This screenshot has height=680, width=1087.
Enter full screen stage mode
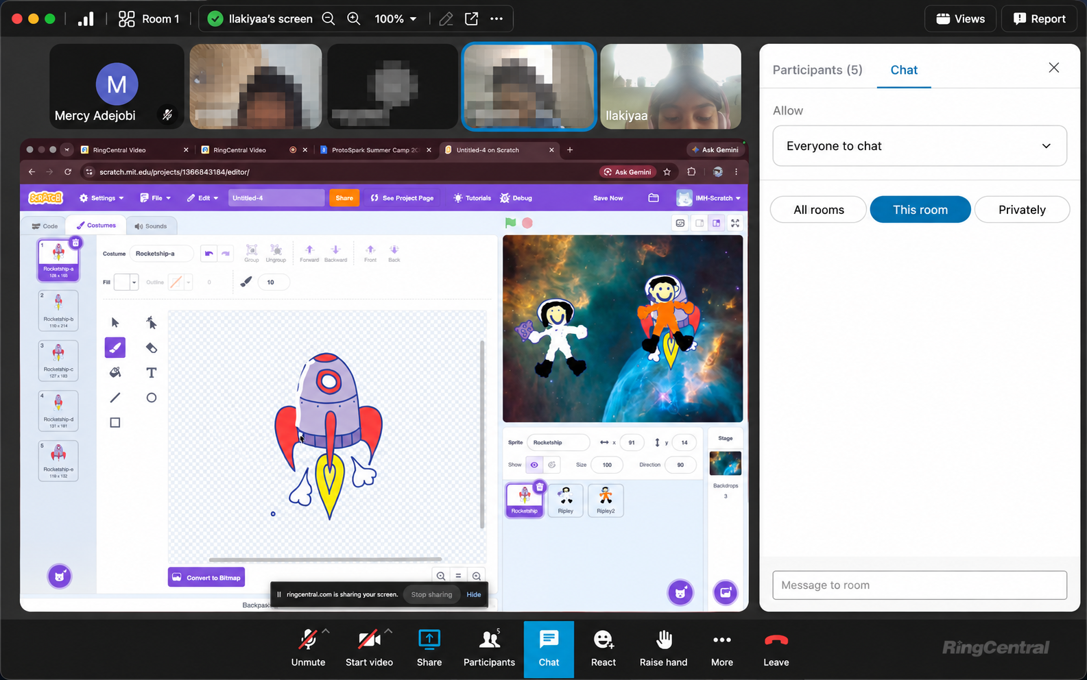coord(735,223)
